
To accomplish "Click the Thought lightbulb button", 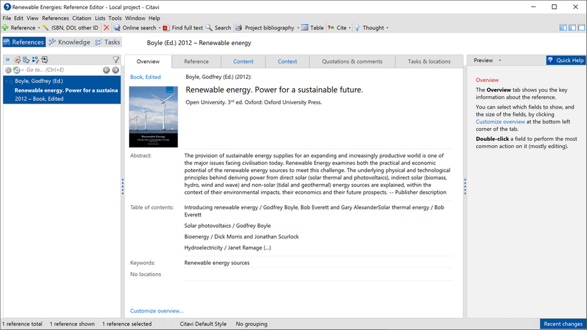I will [369, 28].
